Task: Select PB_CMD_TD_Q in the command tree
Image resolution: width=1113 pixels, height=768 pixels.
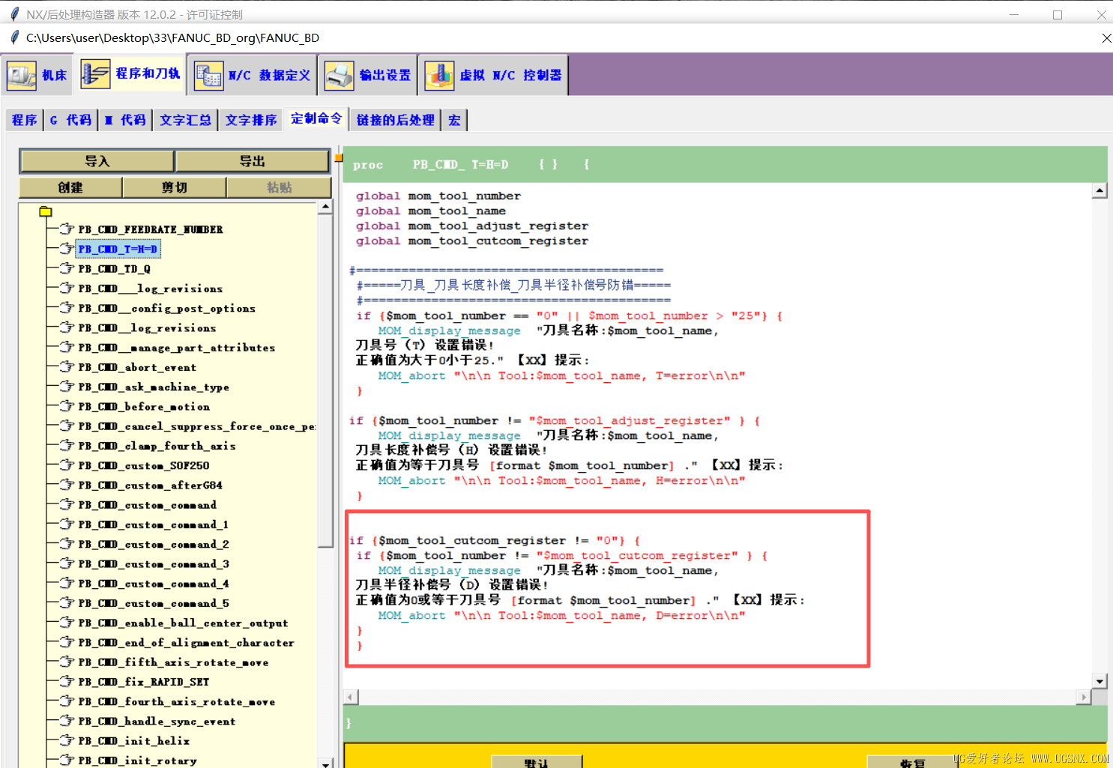Action: point(114,268)
